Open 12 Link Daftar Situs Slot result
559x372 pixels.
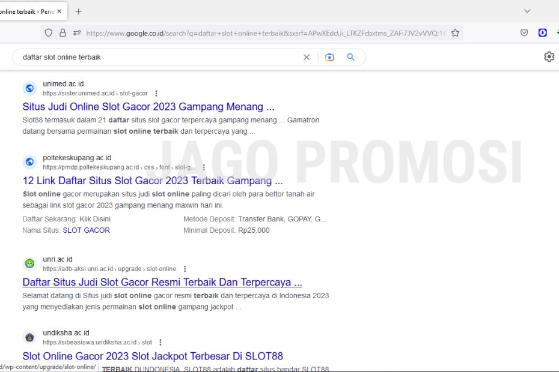coord(153,181)
